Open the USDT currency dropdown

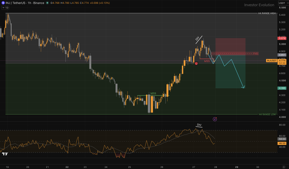(x=283, y=3)
